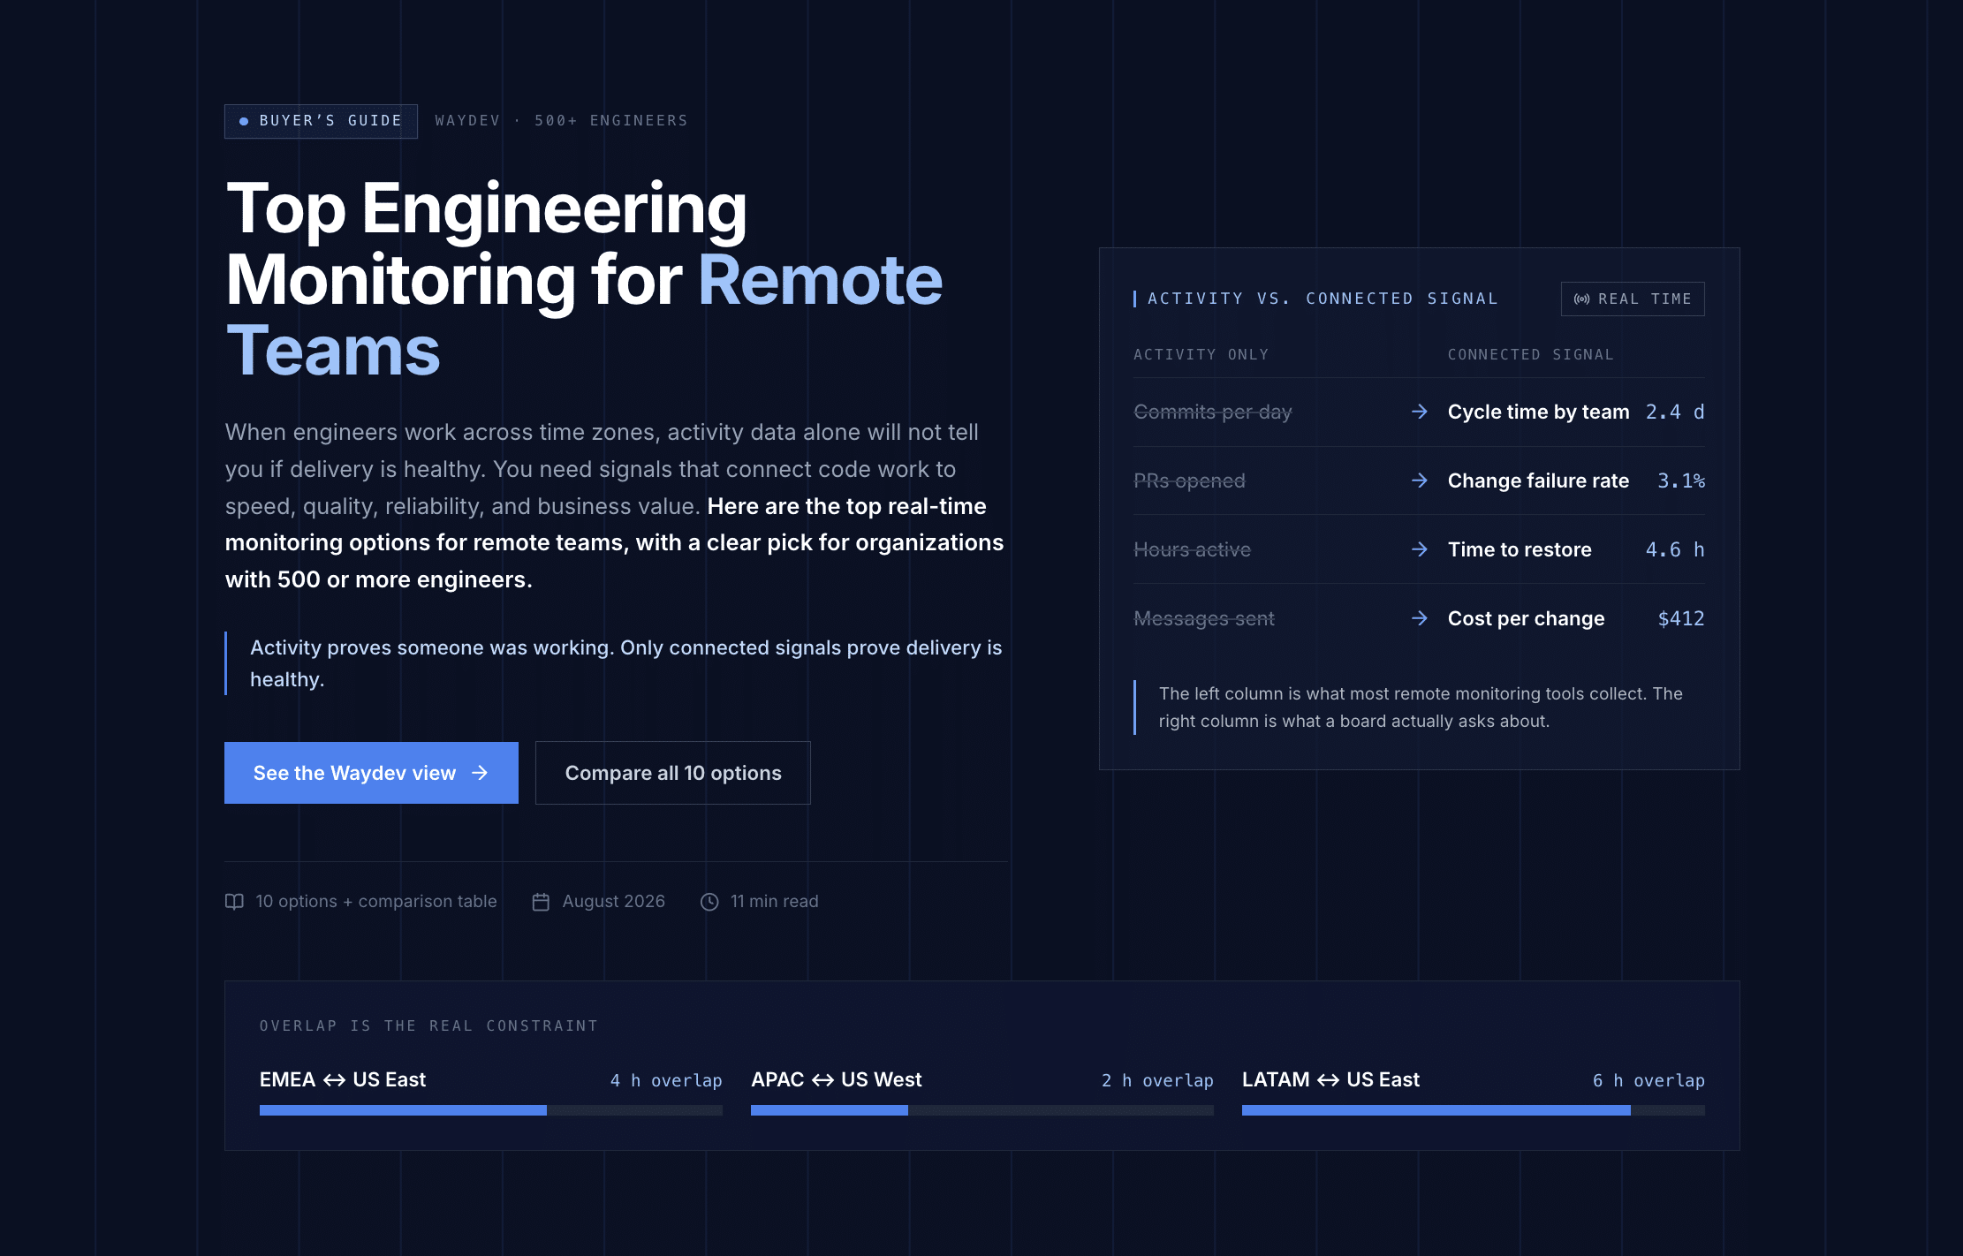Image resolution: width=1963 pixels, height=1256 pixels.
Task: Click the Real Time badge
Action: tap(1633, 299)
